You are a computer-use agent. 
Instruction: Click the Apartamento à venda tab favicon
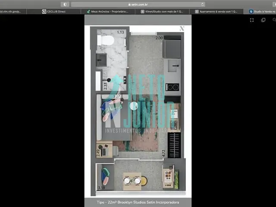click(197, 12)
